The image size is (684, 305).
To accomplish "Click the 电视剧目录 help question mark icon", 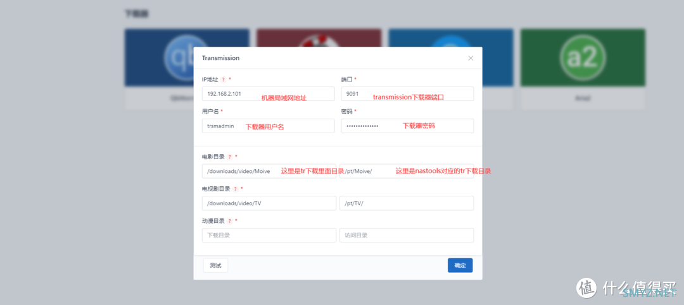I will pyautogui.click(x=236, y=189).
